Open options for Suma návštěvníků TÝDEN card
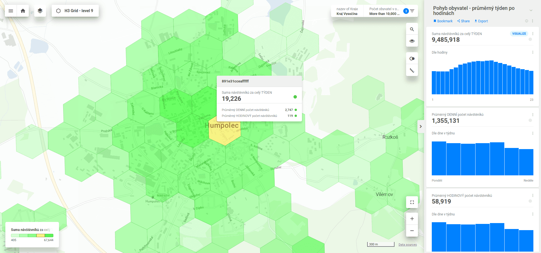The image size is (541, 253). (533, 34)
